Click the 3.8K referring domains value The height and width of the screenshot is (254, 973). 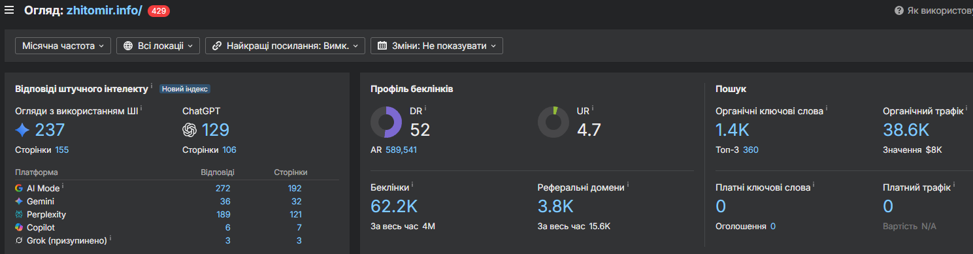(x=555, y=206)
